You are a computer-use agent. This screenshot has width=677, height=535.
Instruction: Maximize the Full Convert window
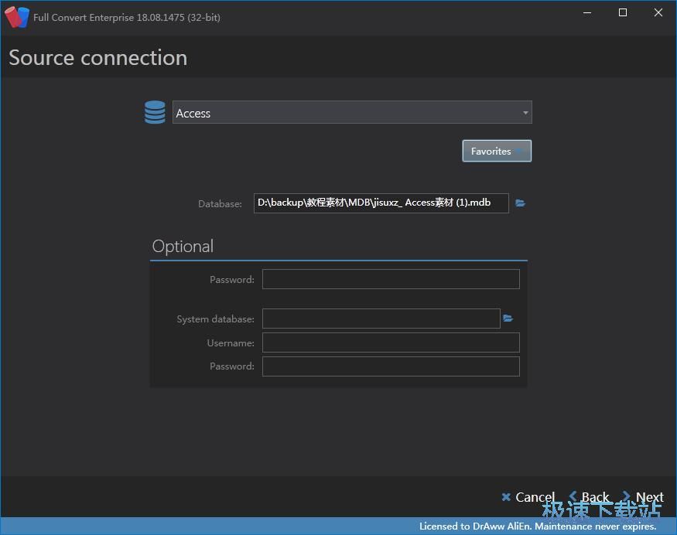[623, 13]
